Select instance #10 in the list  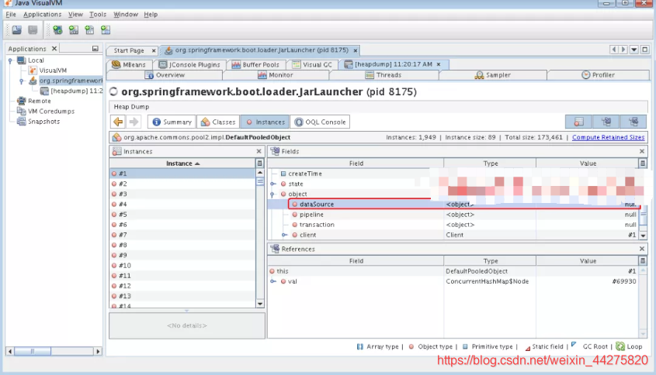(x=182, y=266)
